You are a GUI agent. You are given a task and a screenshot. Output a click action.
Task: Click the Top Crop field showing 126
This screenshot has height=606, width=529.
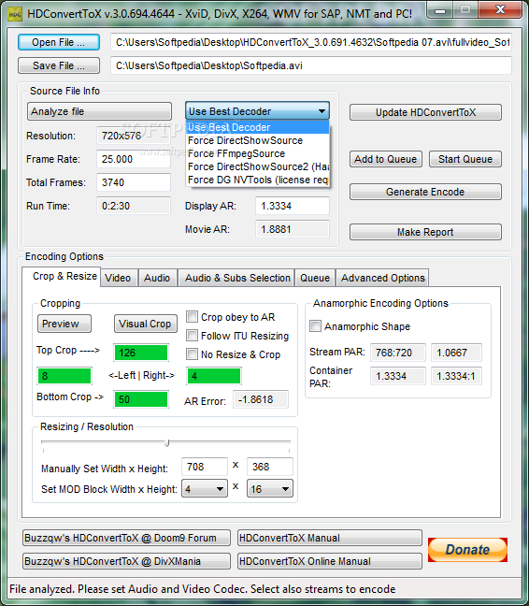pyautogui.click(x=141, y=353)
